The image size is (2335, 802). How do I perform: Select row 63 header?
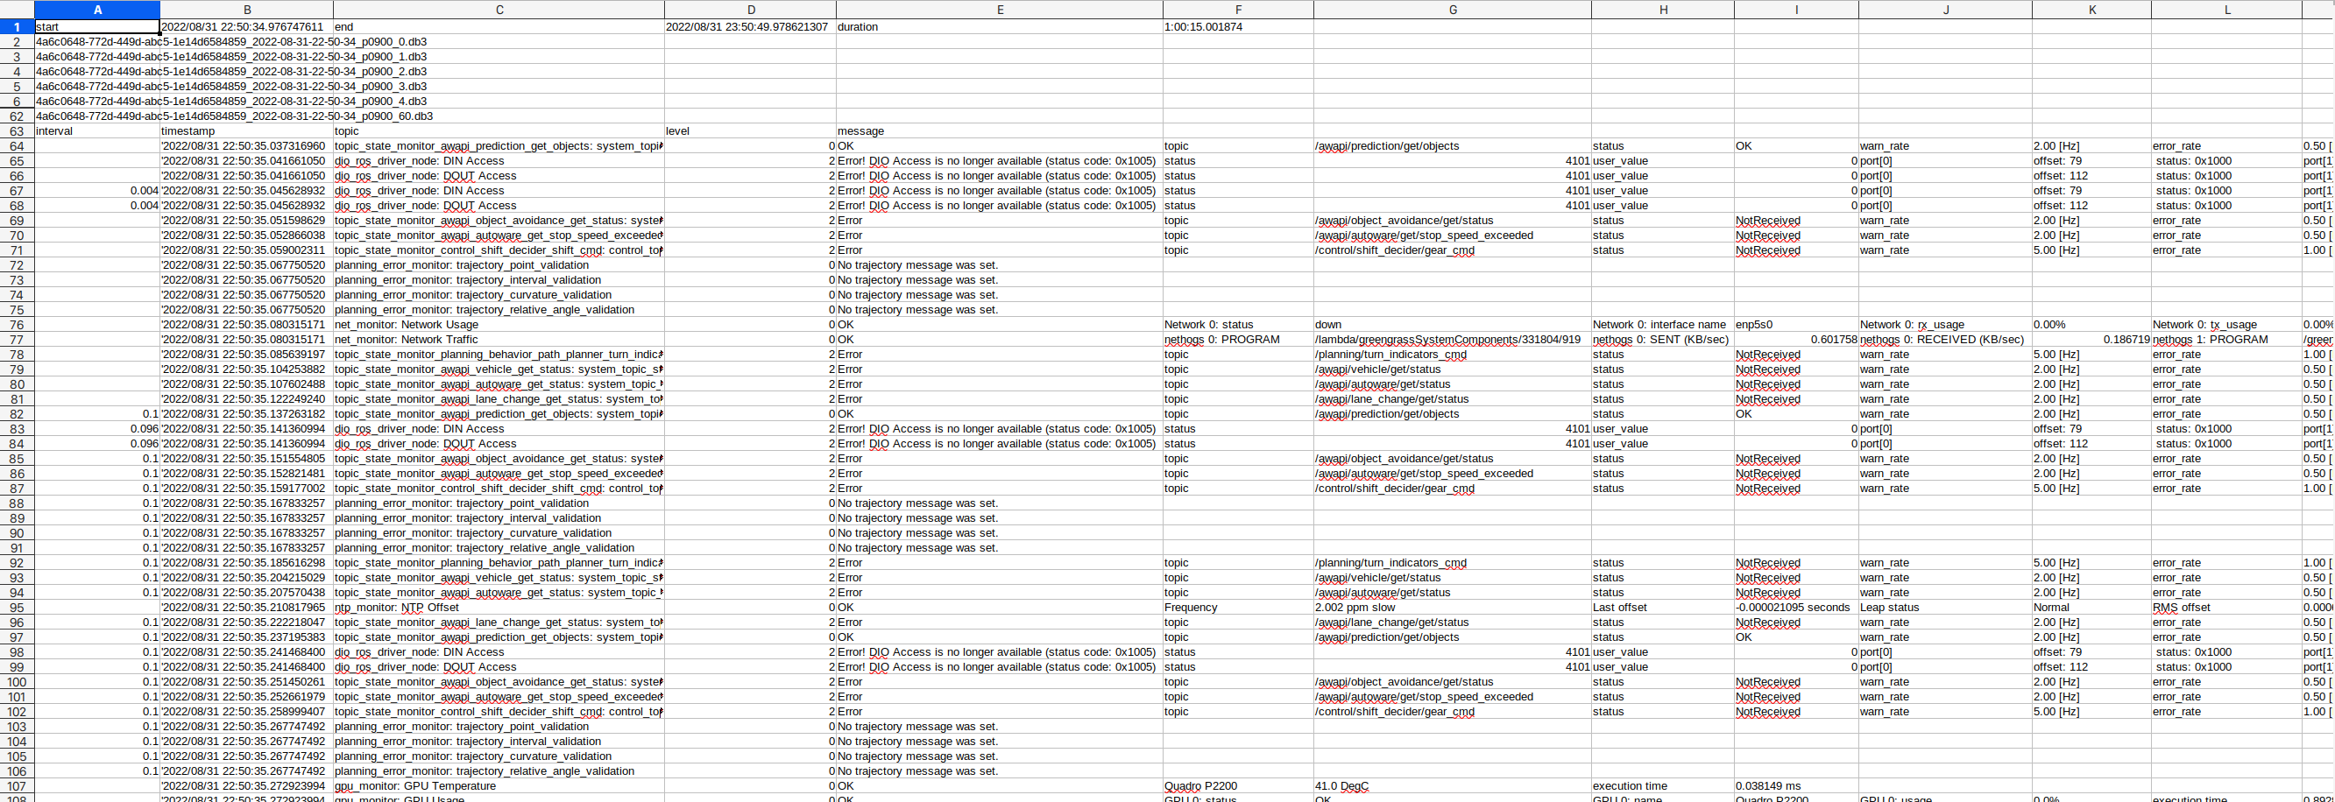[x=18, y=131]
